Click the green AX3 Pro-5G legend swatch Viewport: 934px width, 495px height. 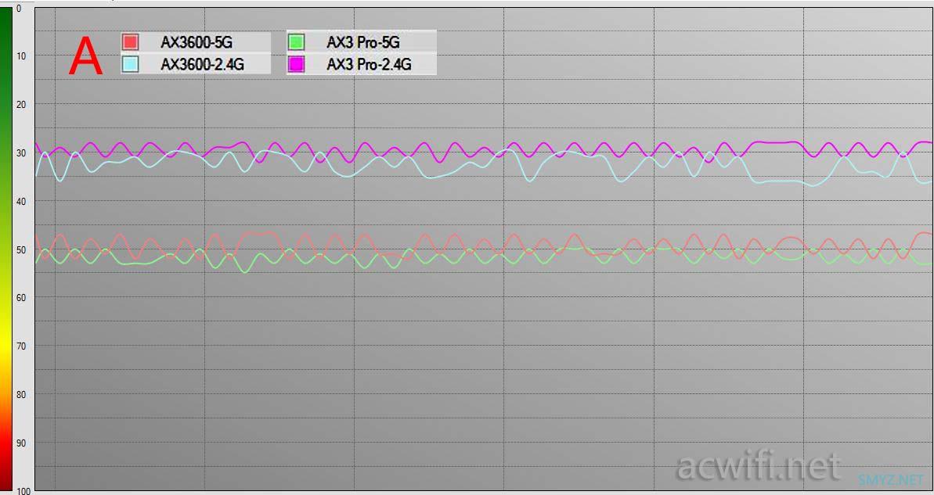(296, 42)
